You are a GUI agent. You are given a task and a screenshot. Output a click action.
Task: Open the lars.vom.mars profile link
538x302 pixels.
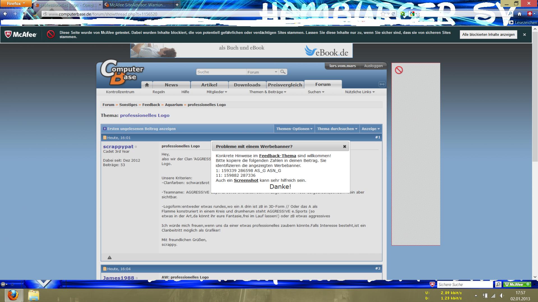click(x=343, y=66)
